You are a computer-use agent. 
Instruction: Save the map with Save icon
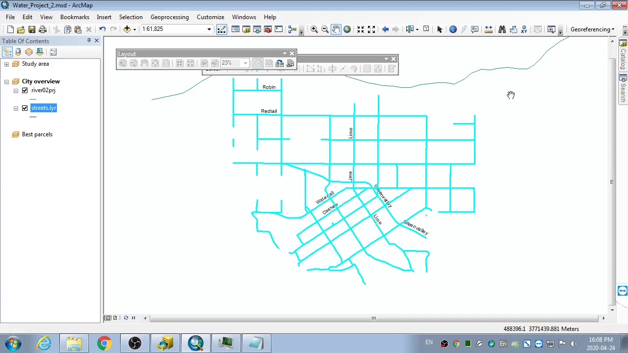coord(31,29)
